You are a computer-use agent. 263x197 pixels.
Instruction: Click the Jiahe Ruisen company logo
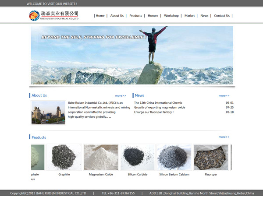click(x=53, y=16)
